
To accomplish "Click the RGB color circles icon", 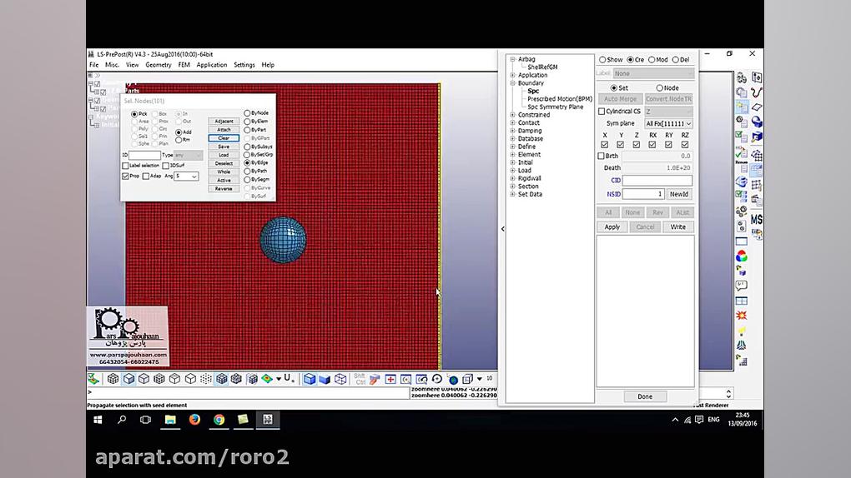I will (x=742, y=256).
